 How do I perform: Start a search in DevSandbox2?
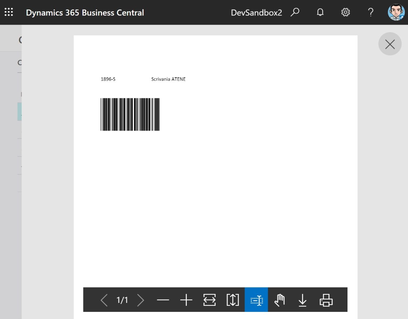[x=295, y=12]
